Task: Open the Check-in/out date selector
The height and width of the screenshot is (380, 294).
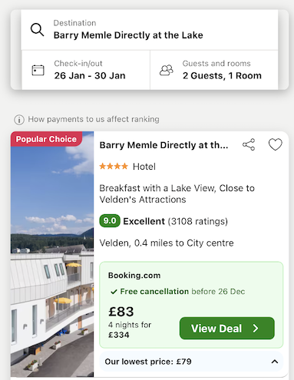Action: (86, 70)
